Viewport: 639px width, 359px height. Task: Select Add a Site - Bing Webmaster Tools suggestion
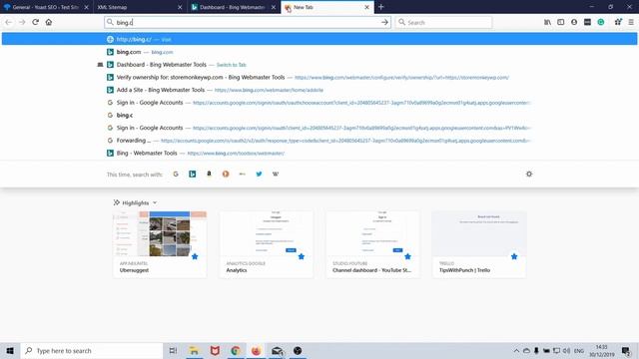point(319,90)
